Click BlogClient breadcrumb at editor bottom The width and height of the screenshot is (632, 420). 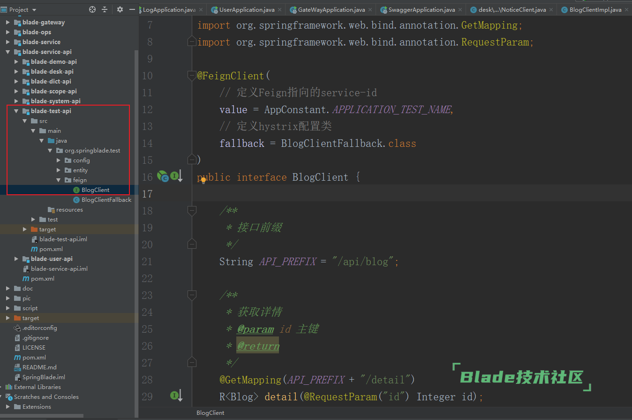pos(211,413)
